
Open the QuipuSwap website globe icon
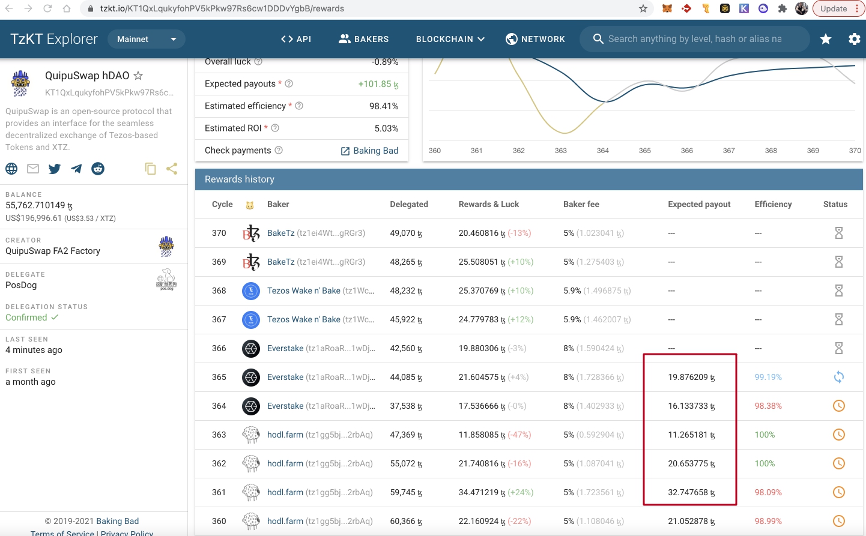pos(11,169)
